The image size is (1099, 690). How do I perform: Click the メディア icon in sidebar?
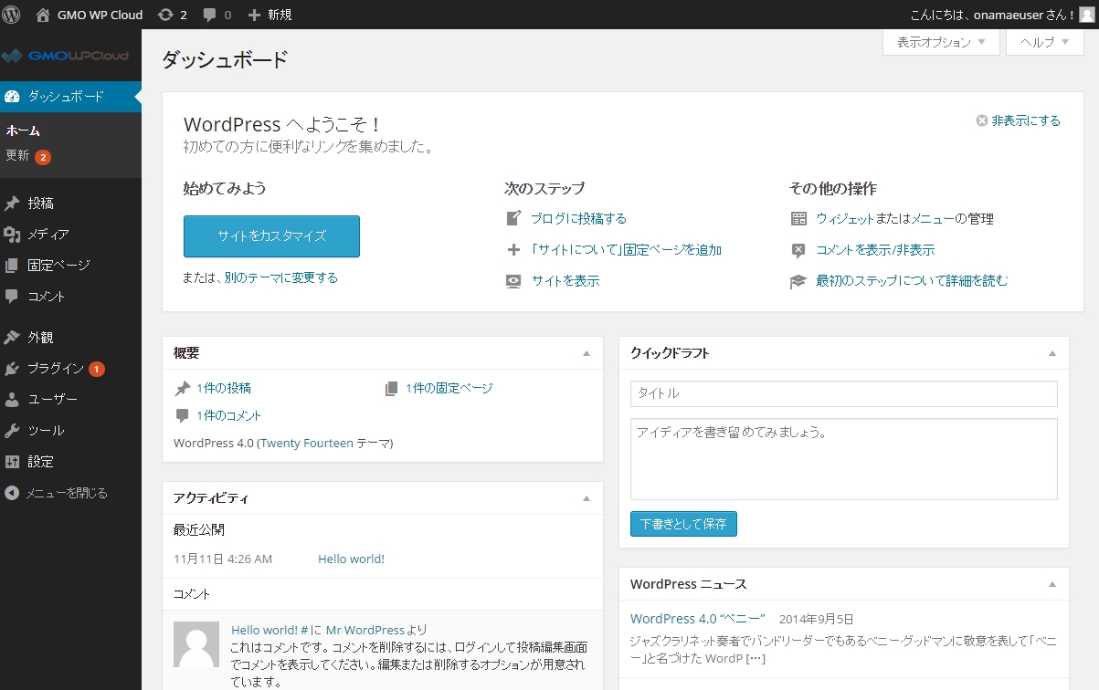12,235
